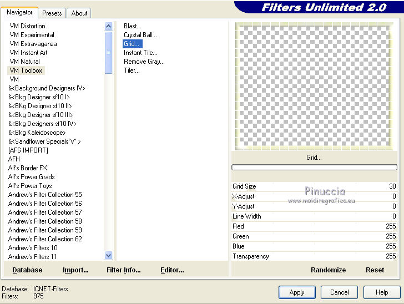Click the category list scrollbar thumb
404x304 pixels.
click(108, 52)
